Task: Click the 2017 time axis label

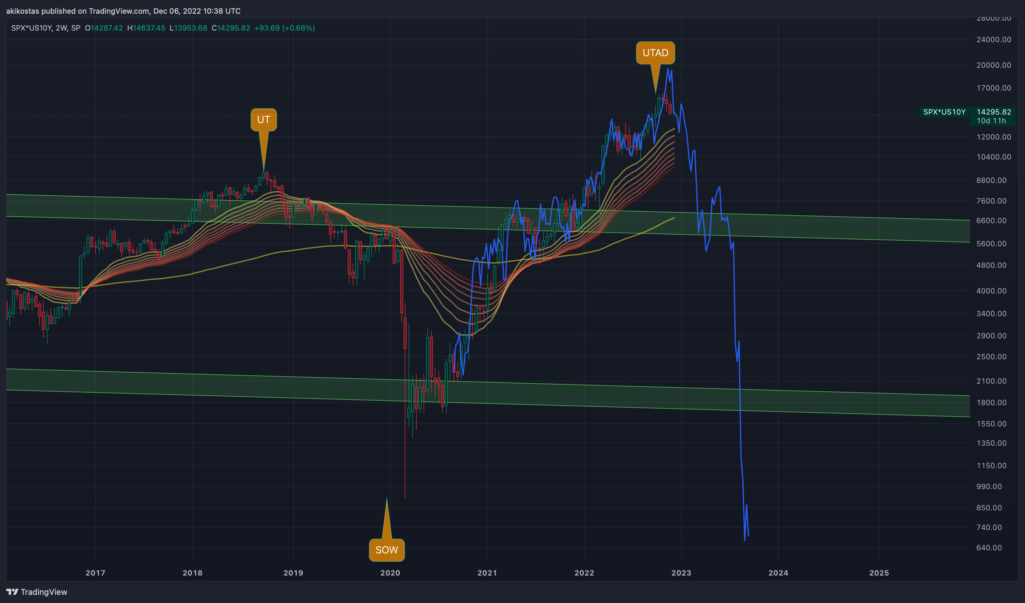Action: tap(95, 573)
